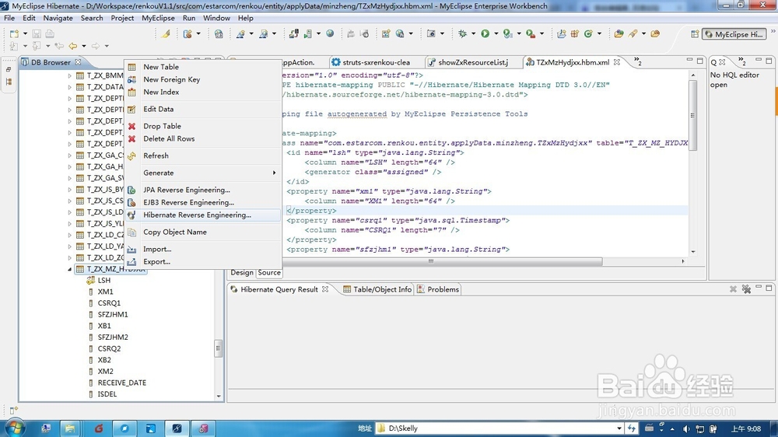Choose Copy Object Name entry

coord(202,232)
